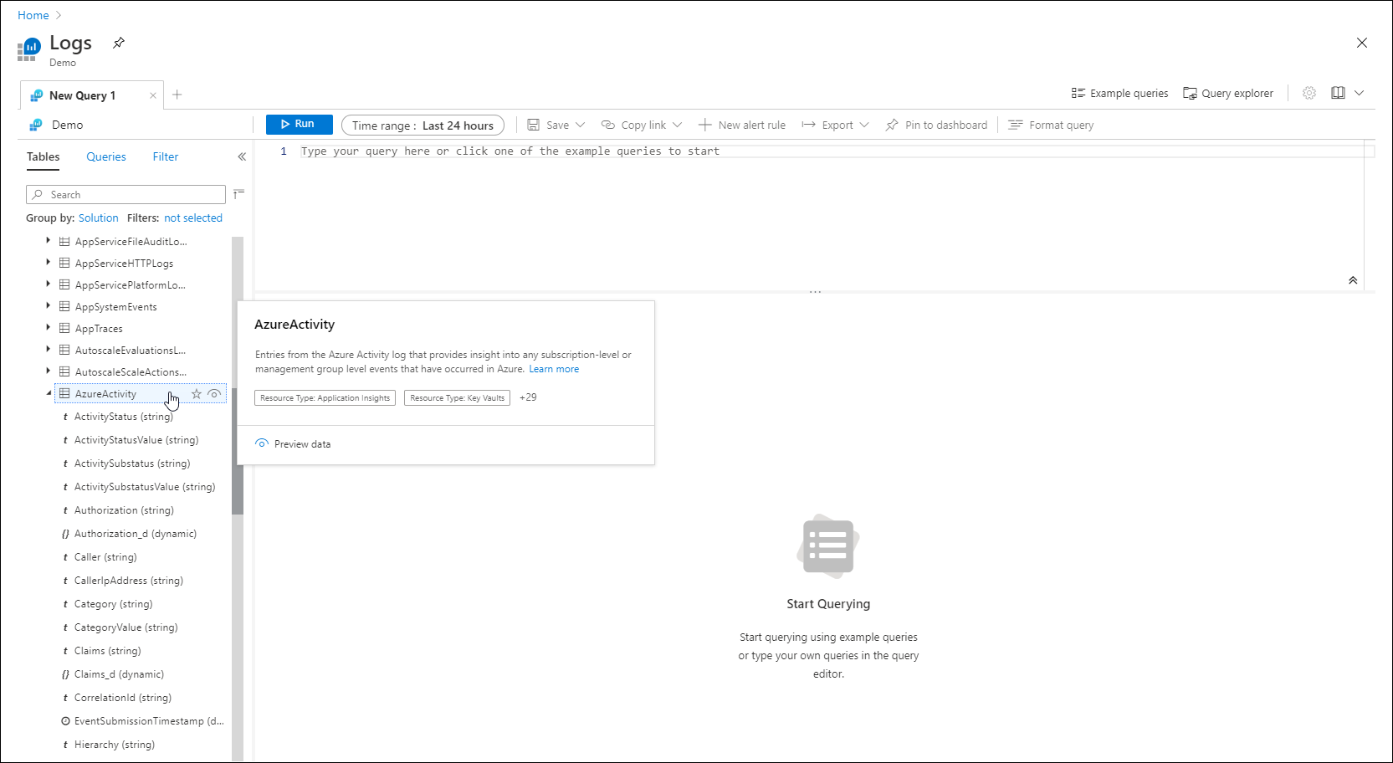Collapse the left tables pane
Screen dimensions: 1393x763
click(242, 156)
